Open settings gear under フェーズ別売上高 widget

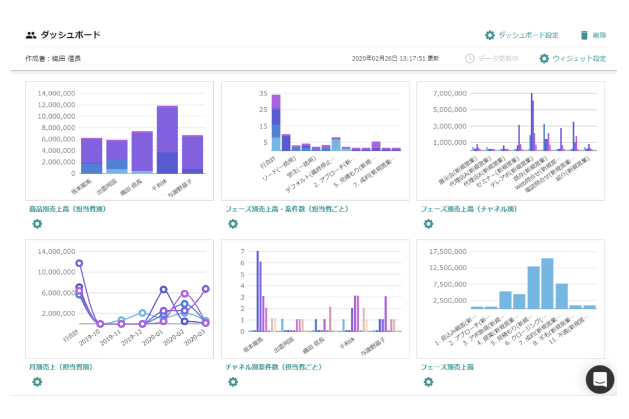pos(429,382)
